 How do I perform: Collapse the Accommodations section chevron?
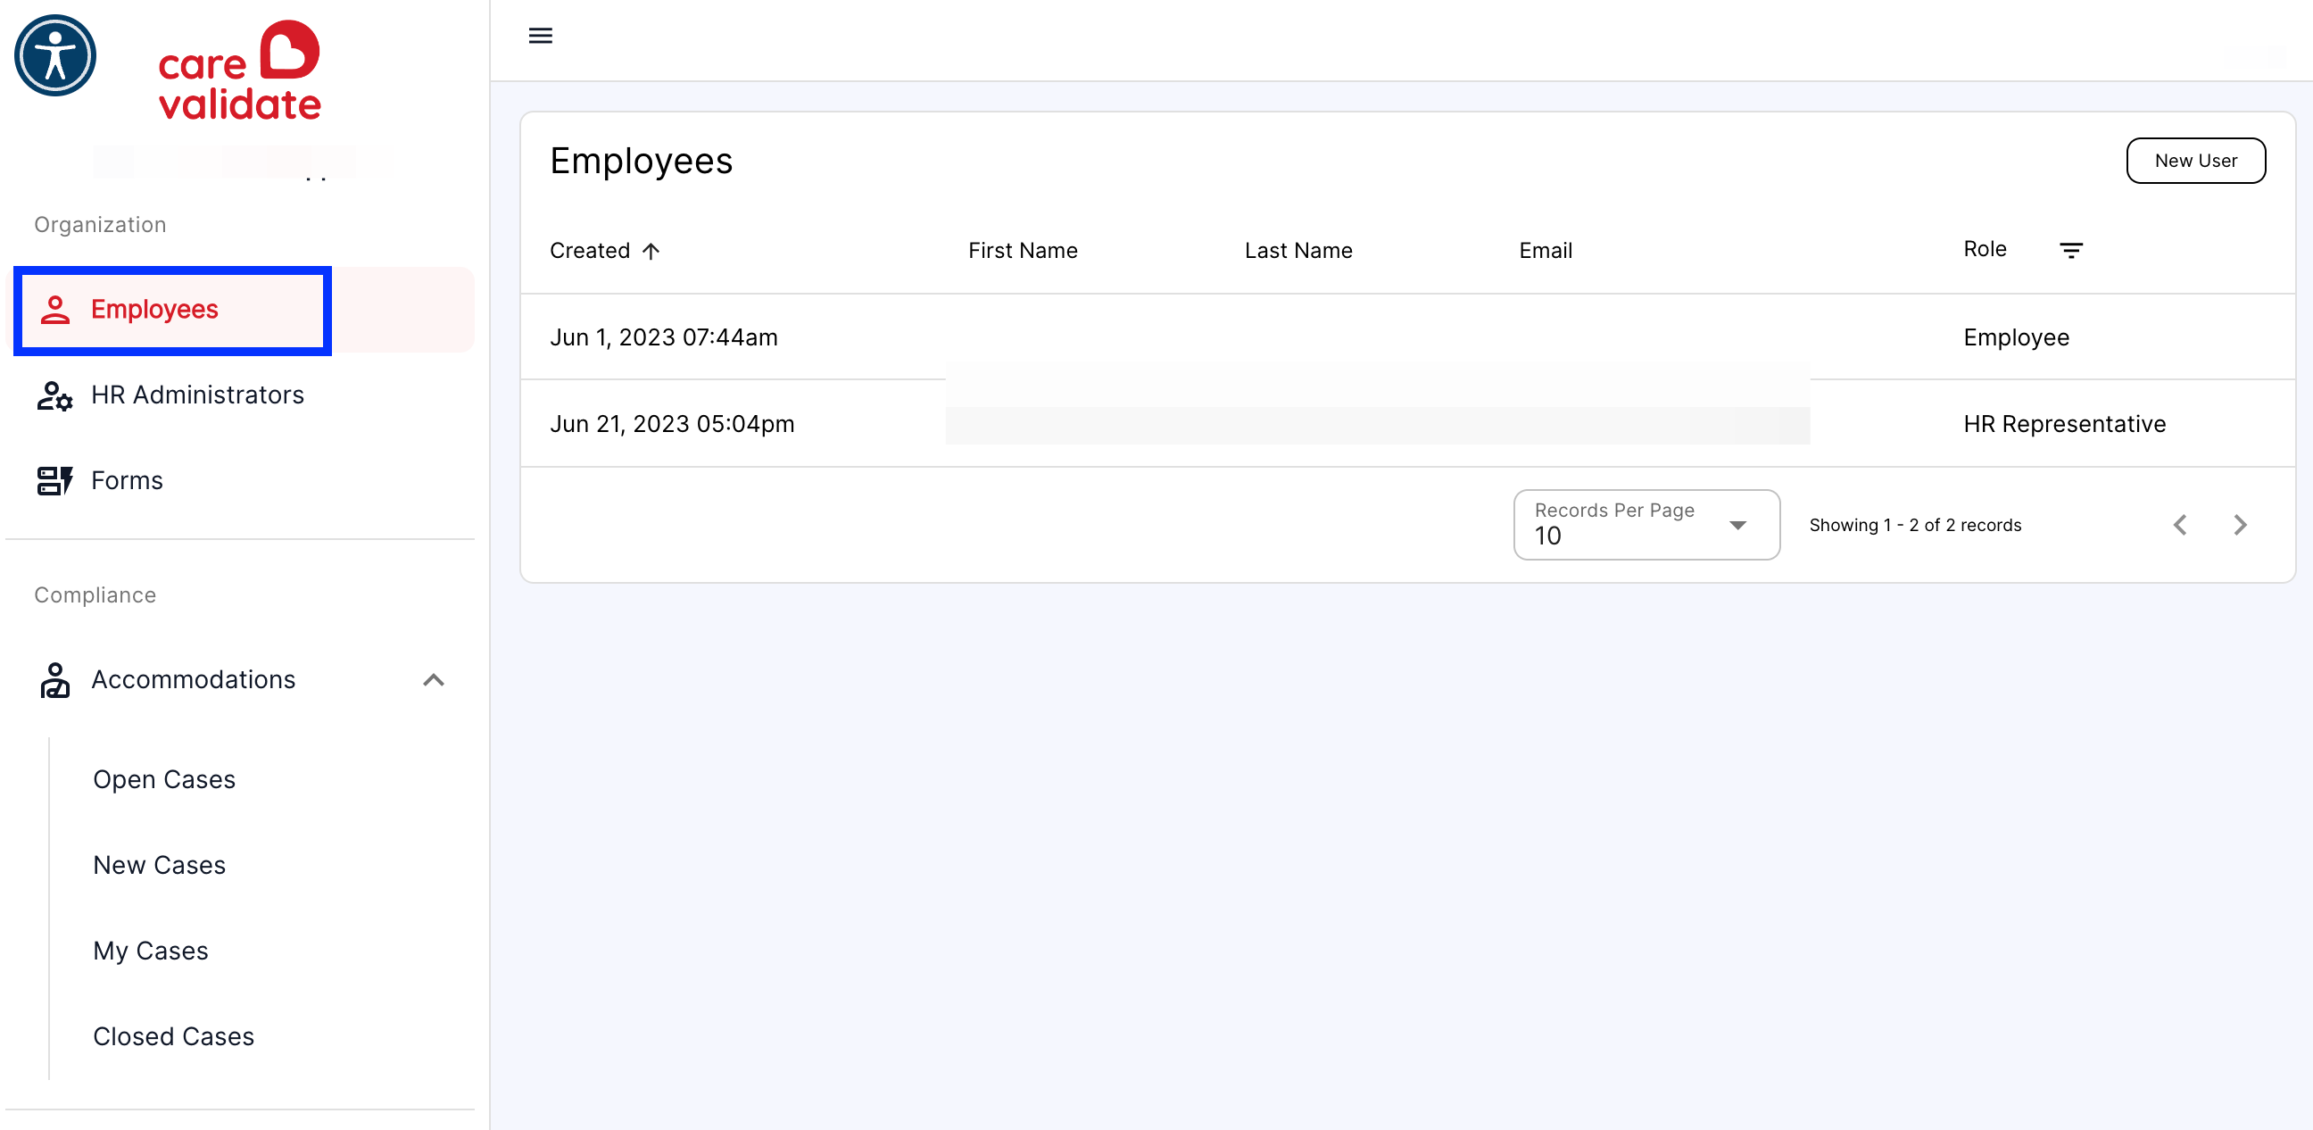coord(433,680)
